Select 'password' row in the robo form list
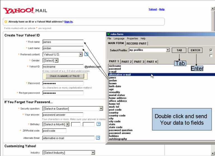The height and width of the screenshot is (156, 215). click(x=115, y=69)
